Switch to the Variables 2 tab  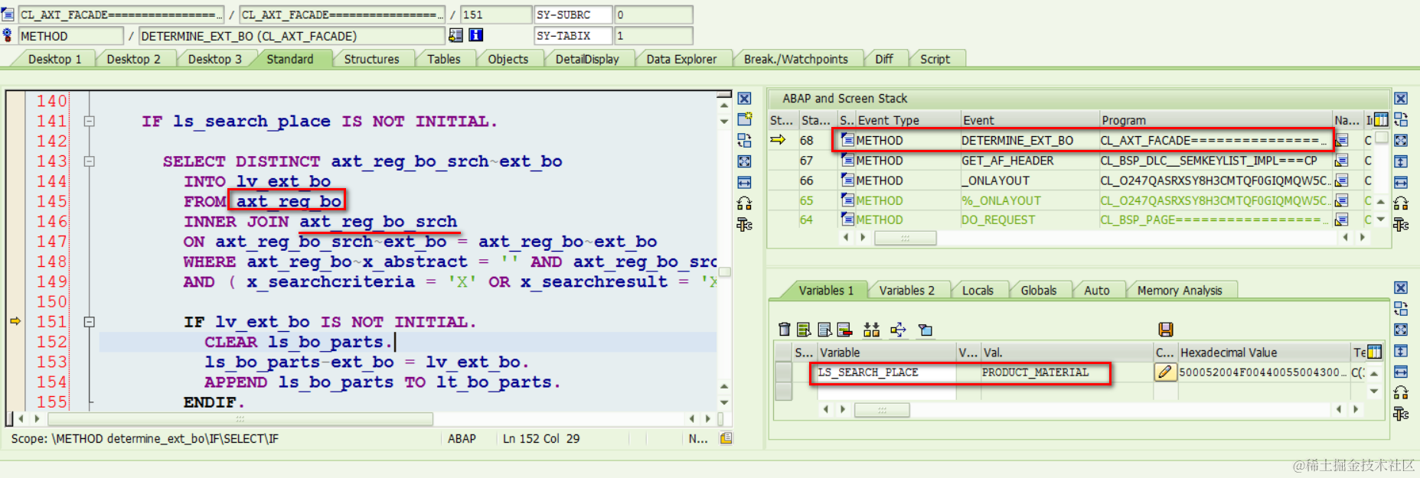coord(906,291)
